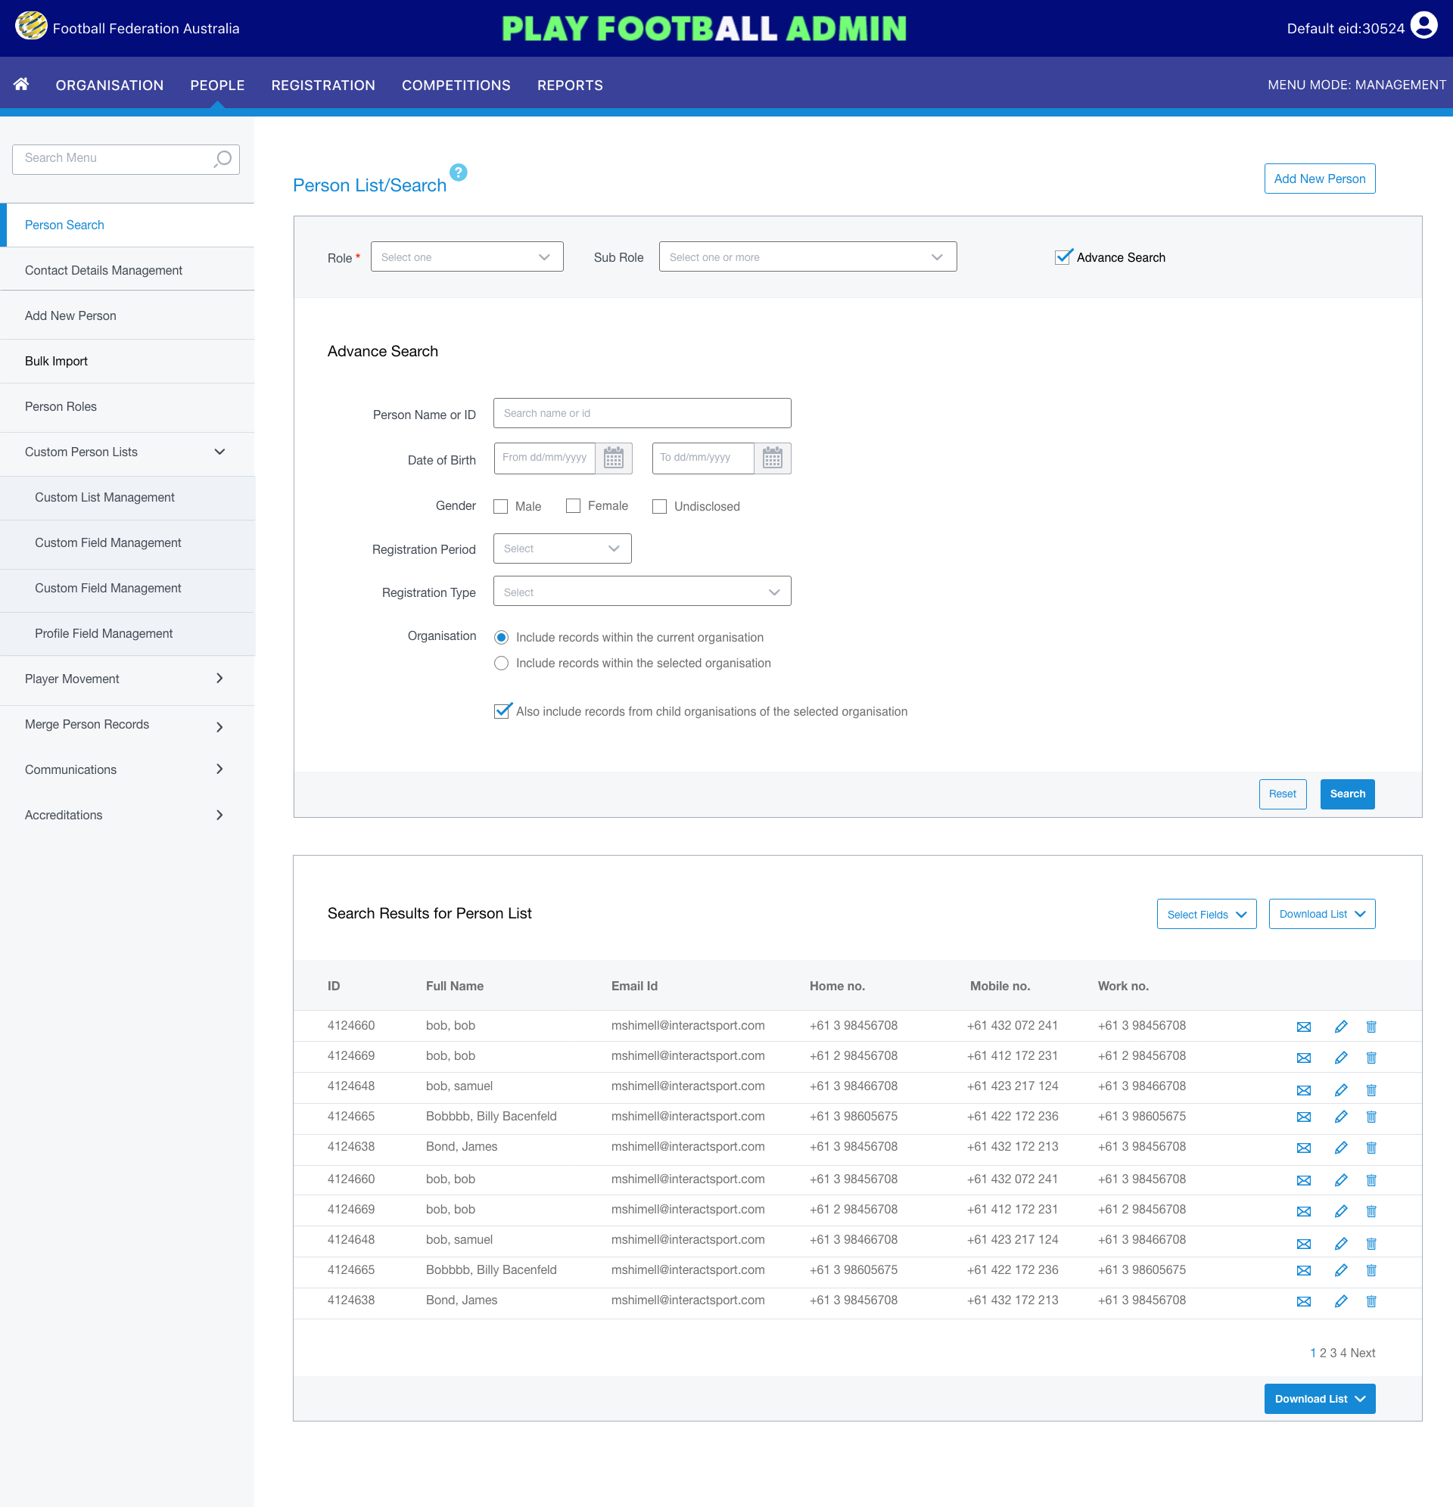
Task: Click the home icon in navigation bar
Action: (21, 84)
